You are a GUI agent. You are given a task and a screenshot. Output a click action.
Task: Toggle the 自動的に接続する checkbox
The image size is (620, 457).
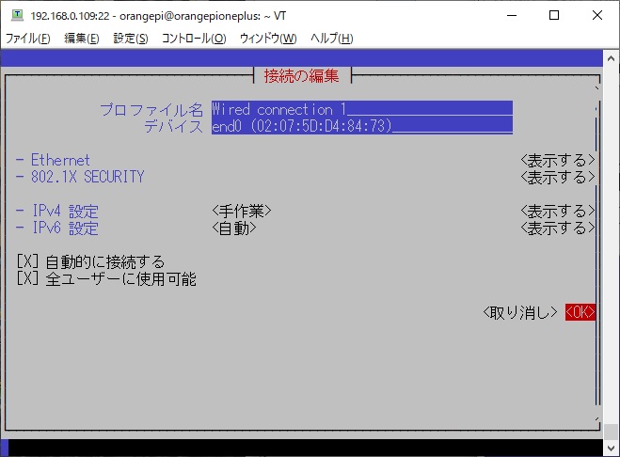coord(28,261)
